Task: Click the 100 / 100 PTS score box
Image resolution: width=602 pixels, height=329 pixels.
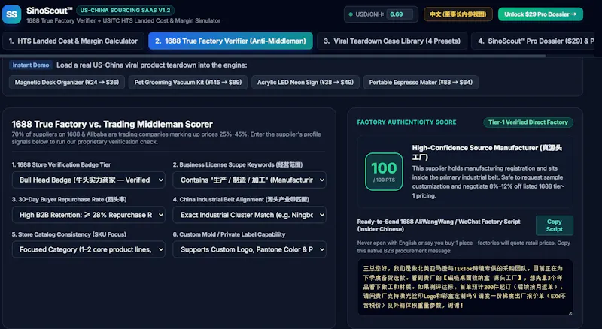Action: (384, 171)
